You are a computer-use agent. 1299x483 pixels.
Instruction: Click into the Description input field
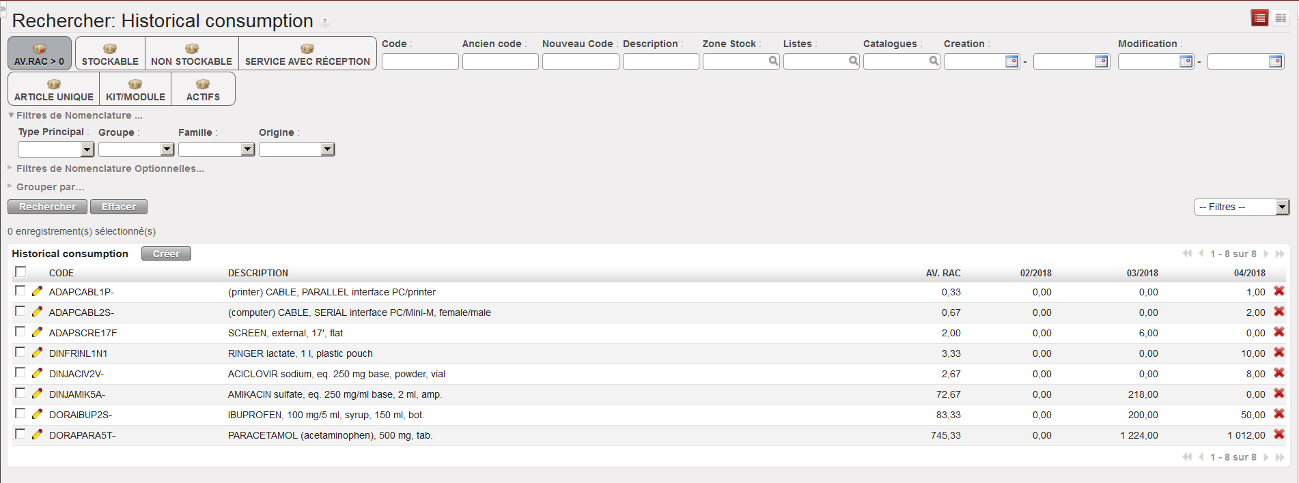click(660, 61)
